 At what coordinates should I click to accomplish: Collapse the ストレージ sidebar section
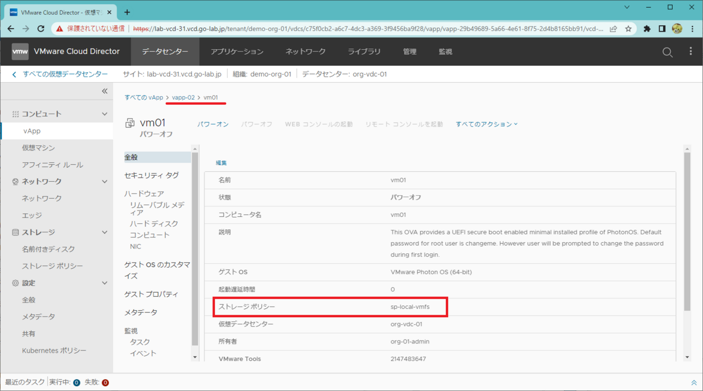coord(105,232)
